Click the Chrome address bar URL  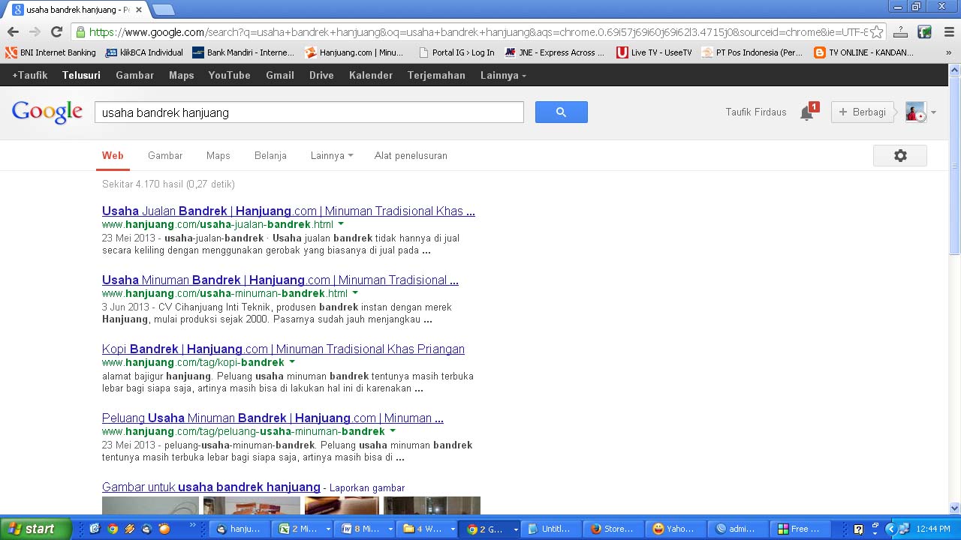(478, 32)
